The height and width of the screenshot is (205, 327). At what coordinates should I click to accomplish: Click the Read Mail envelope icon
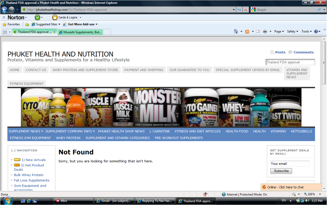click(258, 32)
